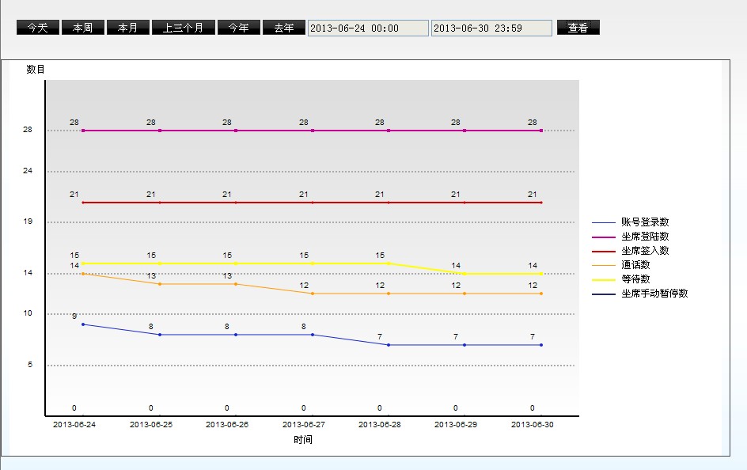Click the end date field 2013-06-30 23:59
This screenshot has height=470, width=747.
pos(491,28)
